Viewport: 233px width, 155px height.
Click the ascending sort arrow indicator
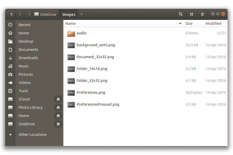pos(180,23)
